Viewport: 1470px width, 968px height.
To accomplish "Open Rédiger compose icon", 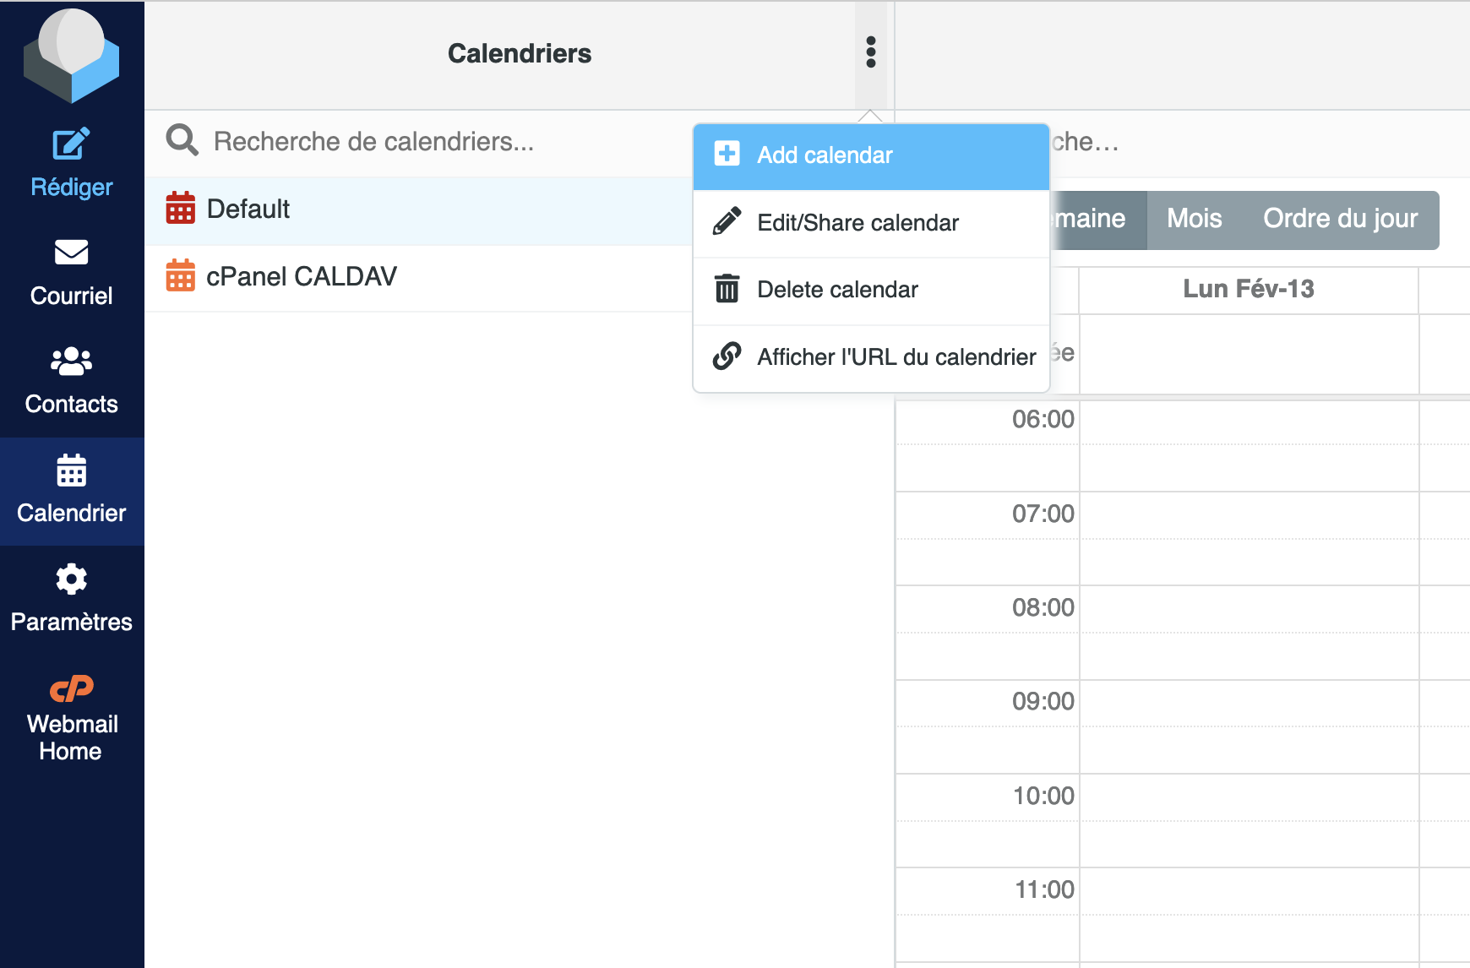I will coord(72,144).
